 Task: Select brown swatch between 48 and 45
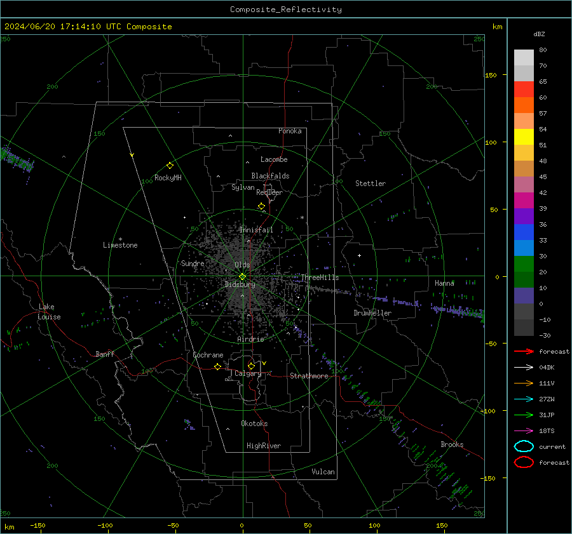click(x=524, y=169)
